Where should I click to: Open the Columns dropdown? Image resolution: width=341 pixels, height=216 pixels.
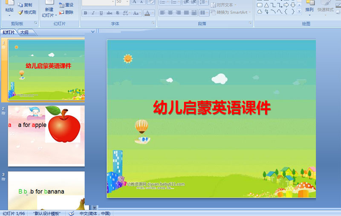[204, 13]
